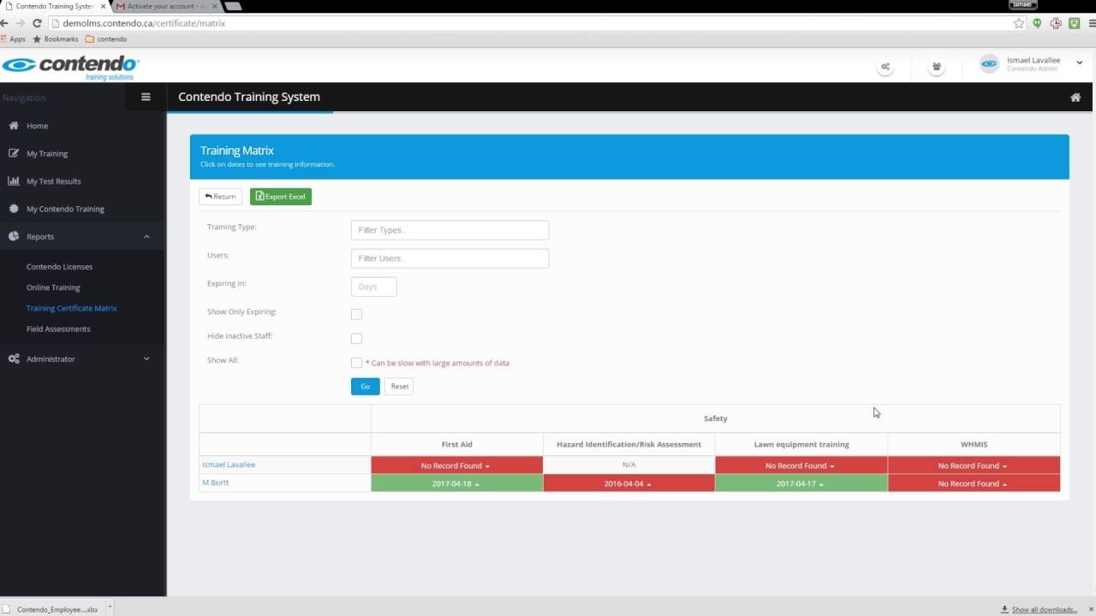The height and width of the screenshot is (616, 1096).
Task: Expand the Administrator section in the sidebar
Action: 82,358
